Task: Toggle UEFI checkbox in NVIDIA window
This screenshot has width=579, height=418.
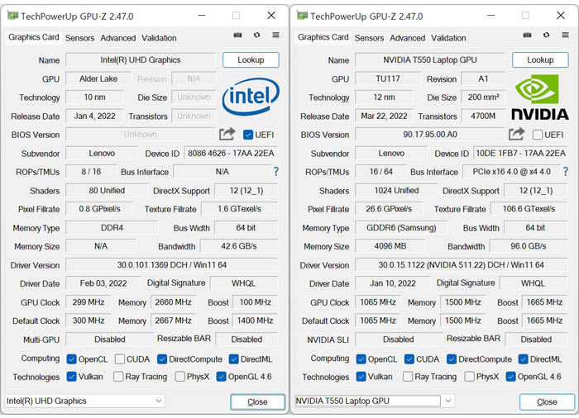Action: coord(538,135)
